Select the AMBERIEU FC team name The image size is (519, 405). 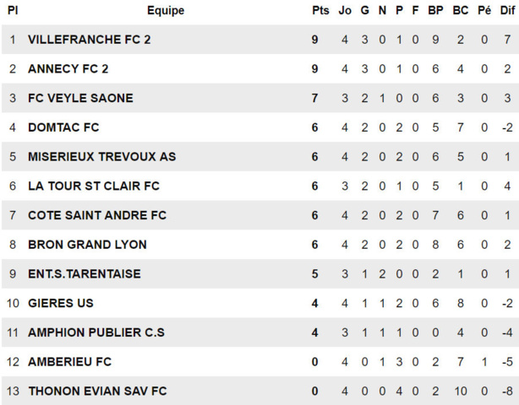70,362
